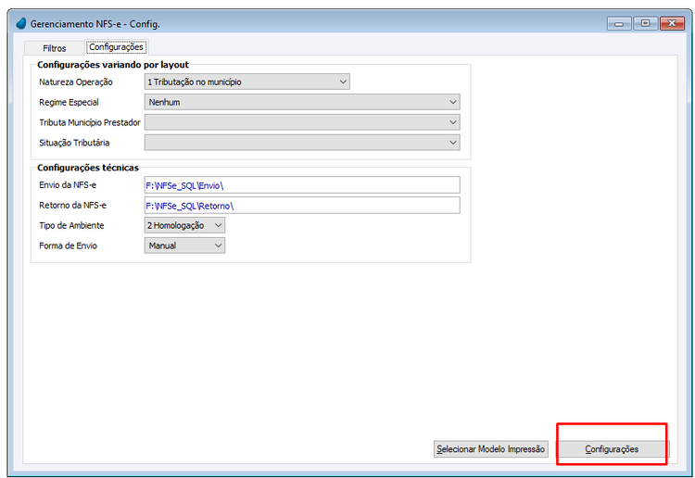Expand the Situação Tributária combo box
This screenshot has width=695, height=478.
(x=302, y=143)
